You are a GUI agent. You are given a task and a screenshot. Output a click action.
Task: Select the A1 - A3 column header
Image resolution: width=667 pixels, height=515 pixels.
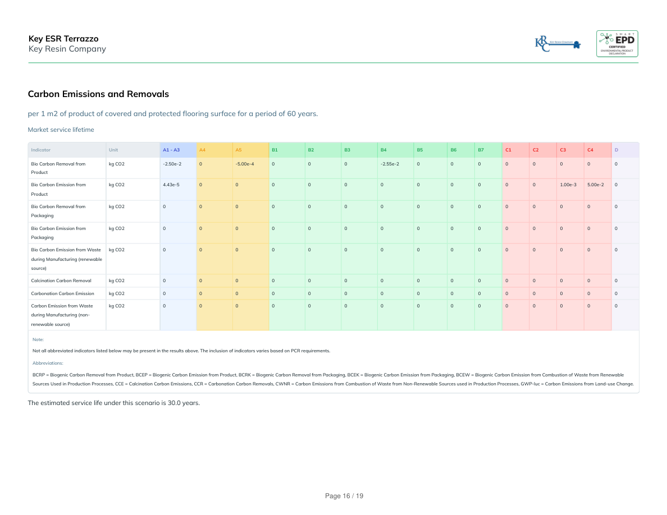point(171,150)
